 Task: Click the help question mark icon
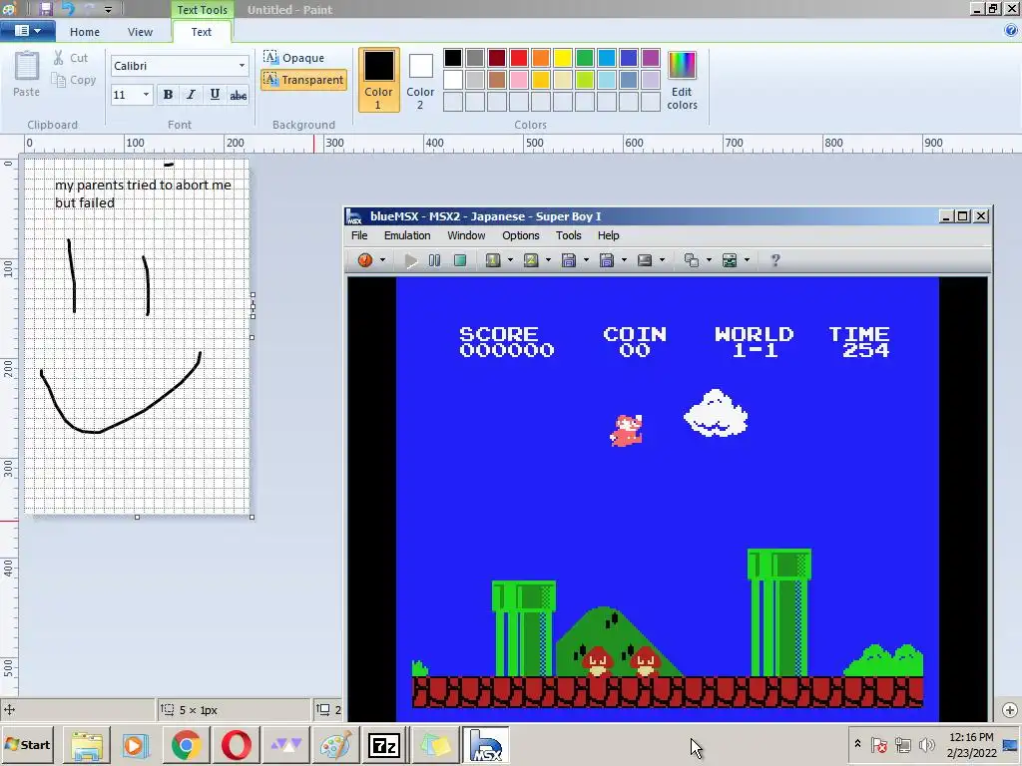coord(774,260)
